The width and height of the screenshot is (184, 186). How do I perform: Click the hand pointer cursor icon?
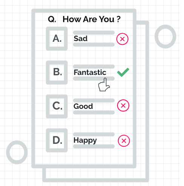[104, 84]
